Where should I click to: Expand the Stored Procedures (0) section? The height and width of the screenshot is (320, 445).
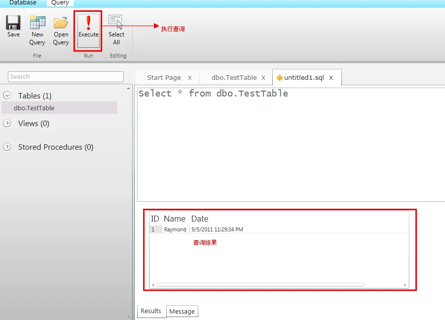[x=7, y=147]
